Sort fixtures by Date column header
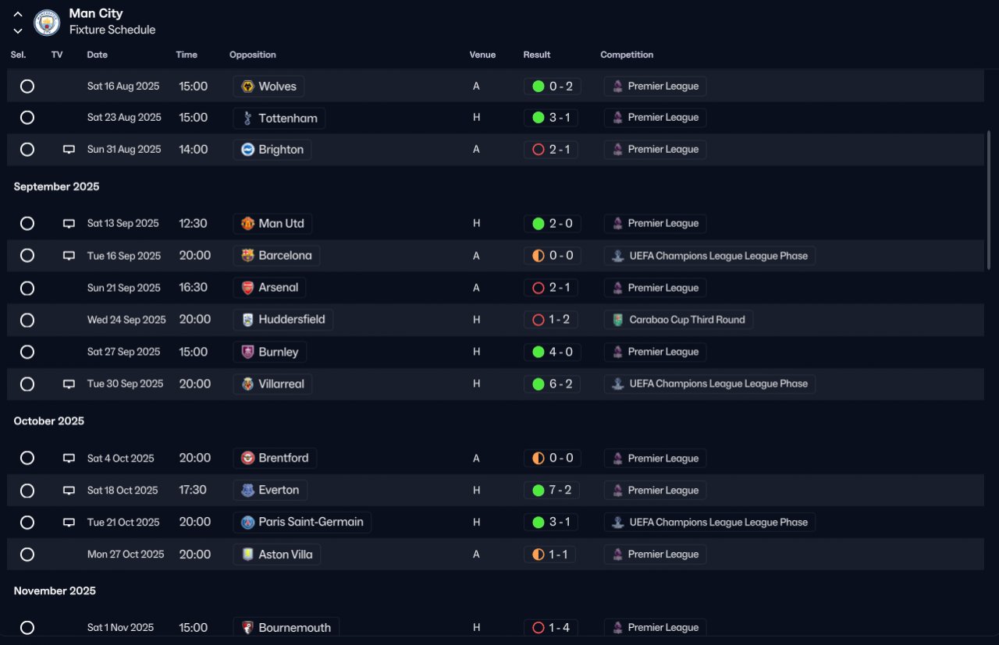Viewport: 999px width, 645px height. click(98, 55)
